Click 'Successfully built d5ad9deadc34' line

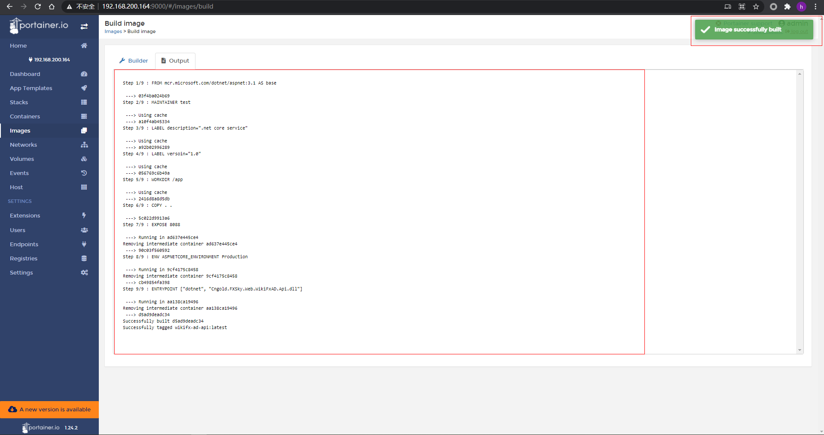point(163,321)
